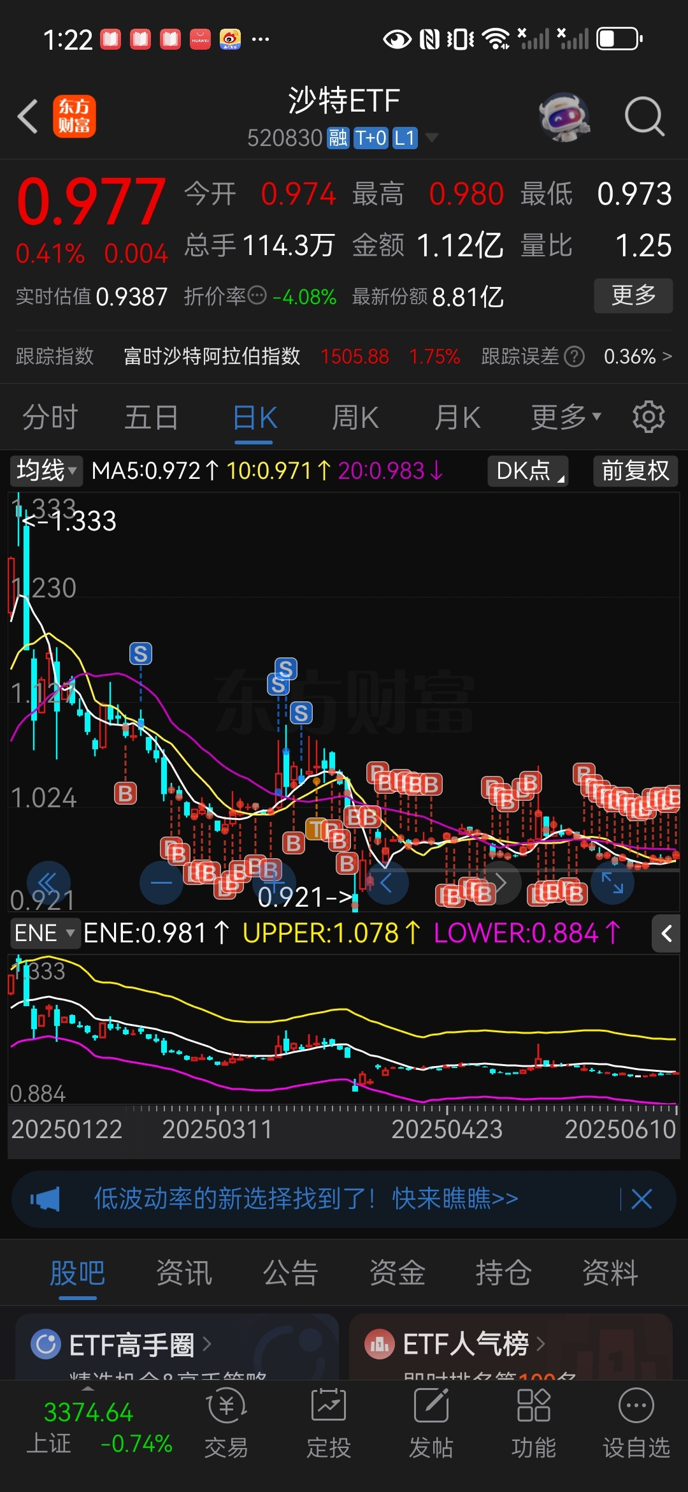Tap the L1 level badge
The image size is (688, 1492).
pyautogui.click(x=405, y=138)
